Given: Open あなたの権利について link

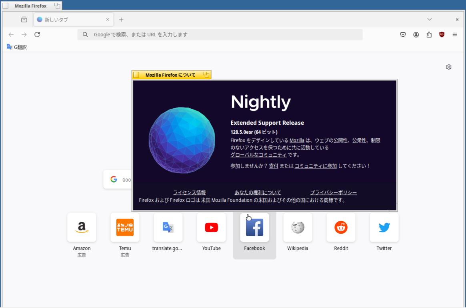Looking at the screenshot, I should click(258, 192).
